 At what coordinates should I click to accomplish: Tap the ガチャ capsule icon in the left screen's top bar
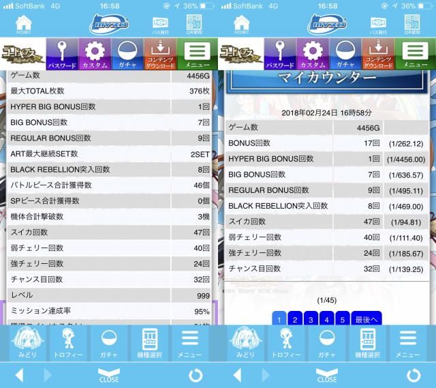tap(127, 53)
